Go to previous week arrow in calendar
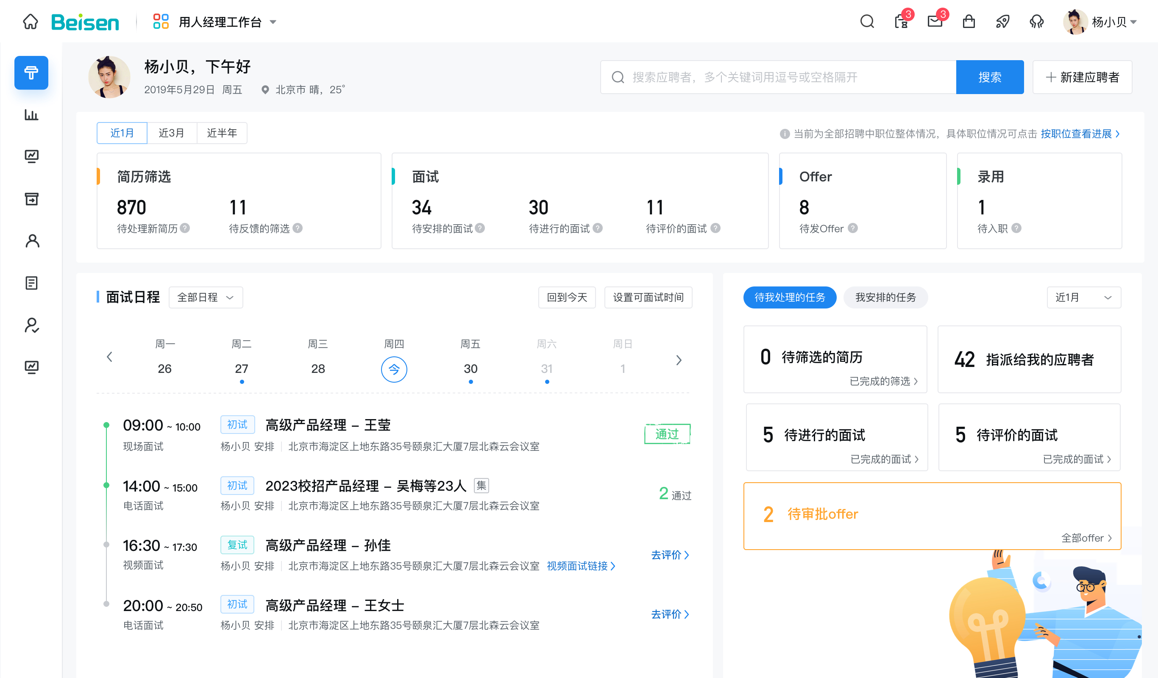Screen dimensions: 1158x678 point(109,357)
